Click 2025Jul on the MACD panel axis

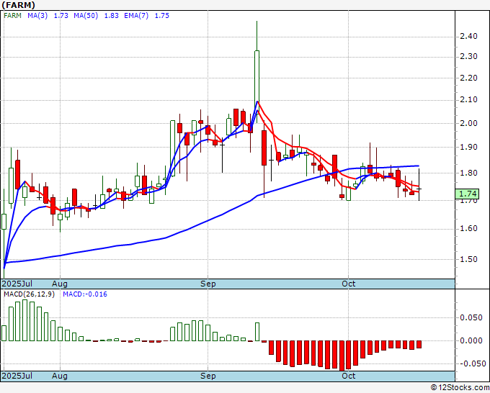(x=17, y=376)
